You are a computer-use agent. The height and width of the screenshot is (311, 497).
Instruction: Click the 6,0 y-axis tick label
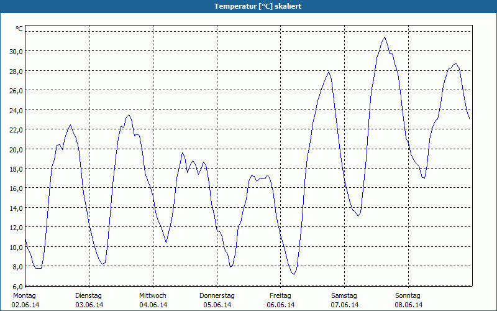pyautogui.click(x=17, y=286)
